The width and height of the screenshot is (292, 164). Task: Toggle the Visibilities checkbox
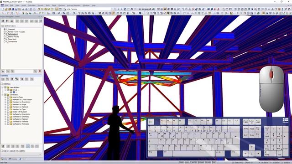[x=2, y=84]
